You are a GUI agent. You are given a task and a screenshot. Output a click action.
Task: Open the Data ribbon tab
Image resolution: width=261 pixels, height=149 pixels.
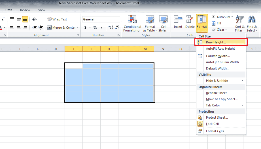(x=9, y=10)
